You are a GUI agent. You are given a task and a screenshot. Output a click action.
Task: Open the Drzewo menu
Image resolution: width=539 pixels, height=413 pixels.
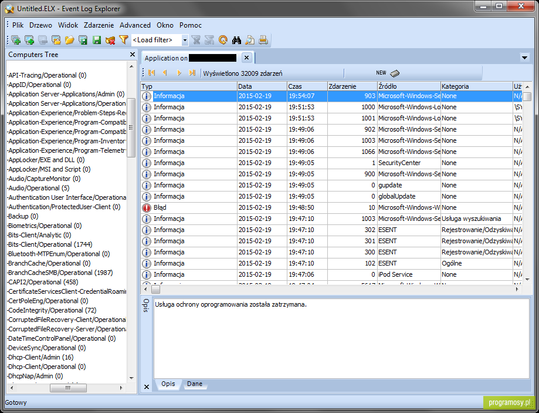(40, 25)
